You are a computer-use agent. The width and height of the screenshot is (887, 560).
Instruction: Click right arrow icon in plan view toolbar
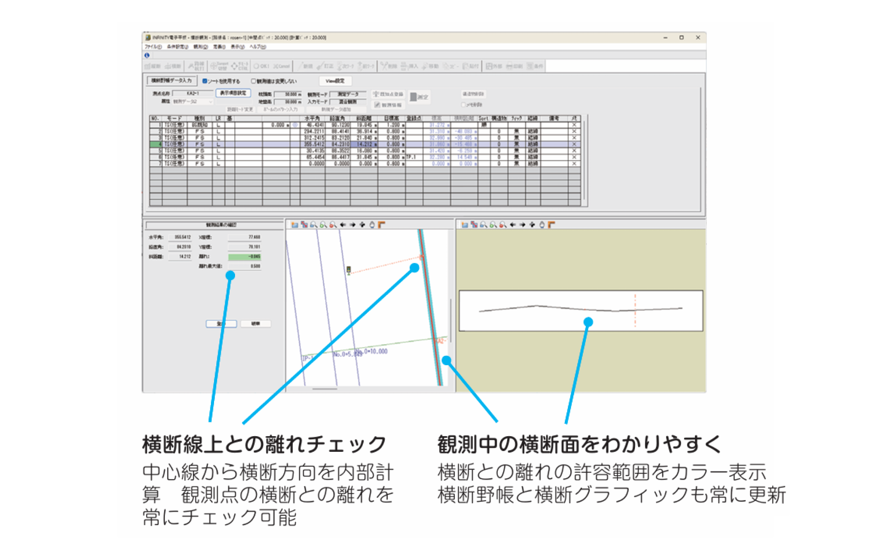click(353, 225)
